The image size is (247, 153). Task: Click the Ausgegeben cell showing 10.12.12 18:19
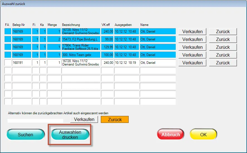coord(127,63)
